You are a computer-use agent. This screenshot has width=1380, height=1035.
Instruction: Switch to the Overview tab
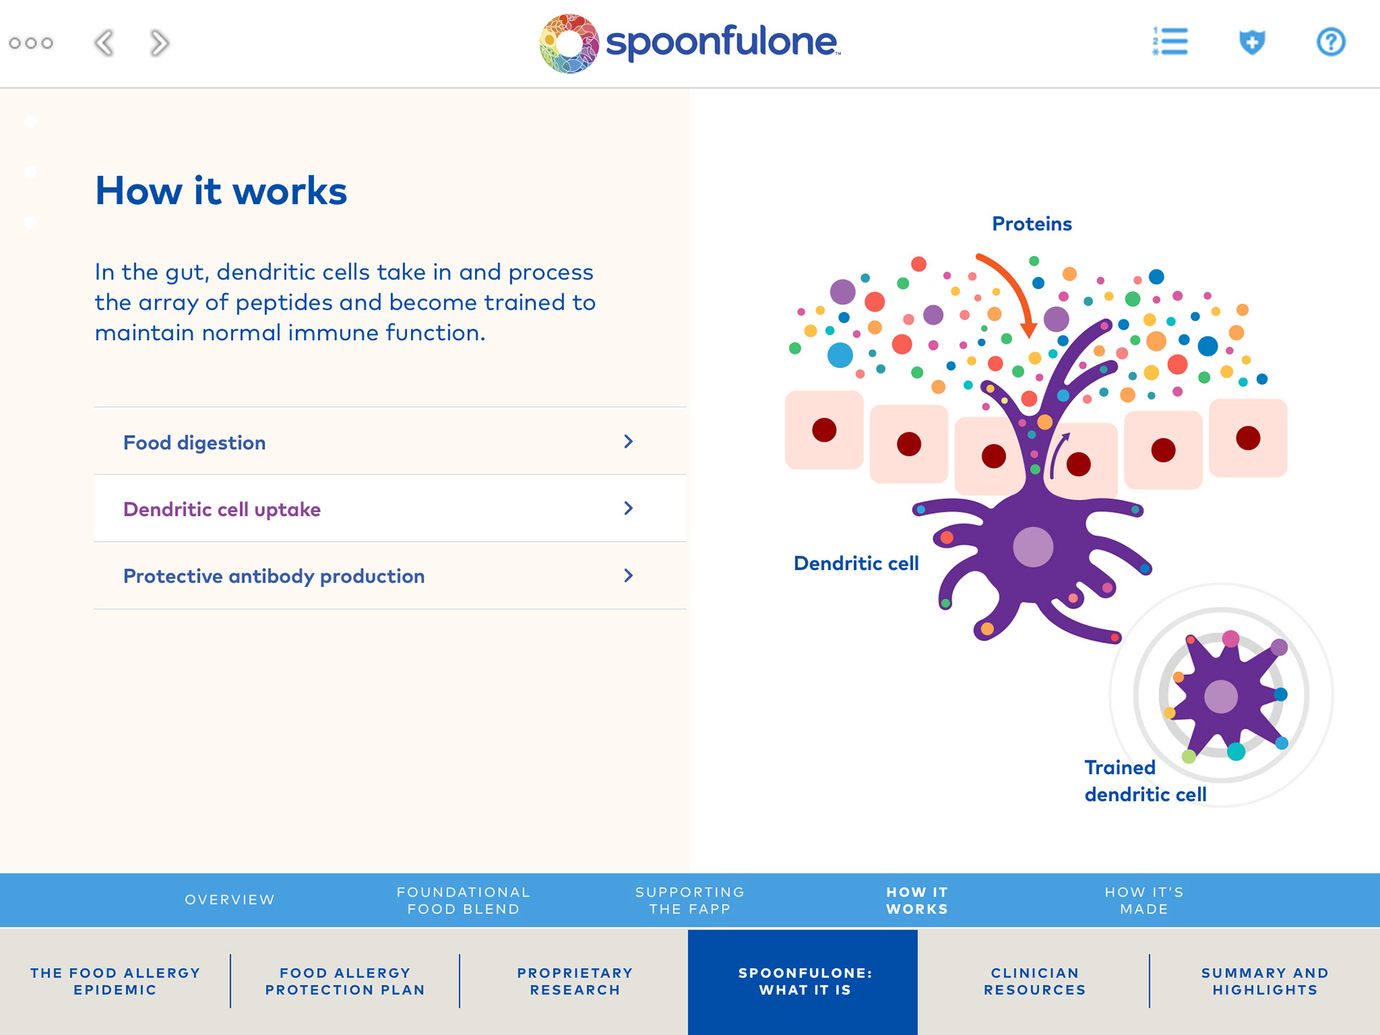tap(229, 900)
